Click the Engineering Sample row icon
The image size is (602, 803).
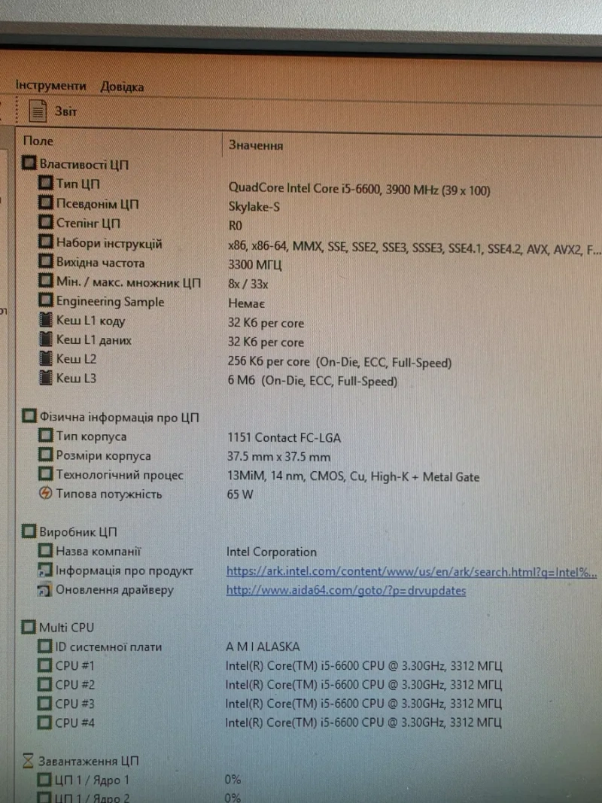click(46, 300)
